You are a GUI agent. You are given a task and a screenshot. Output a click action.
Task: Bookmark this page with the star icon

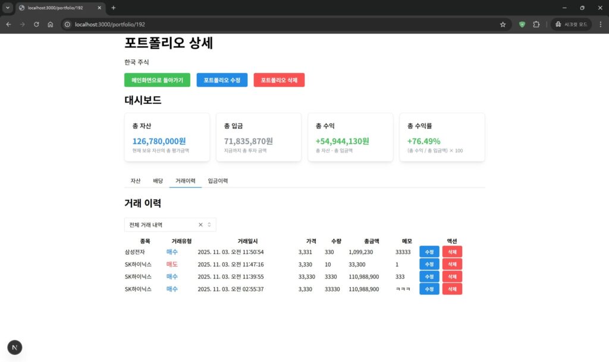pos(503,24)
